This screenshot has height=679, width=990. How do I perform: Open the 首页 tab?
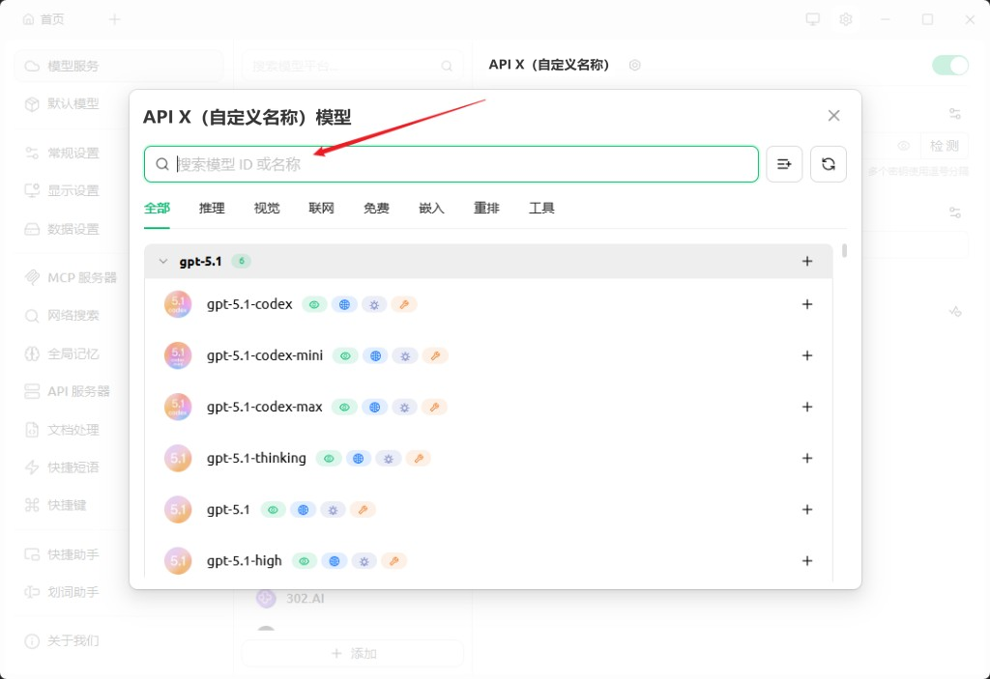[44, 19]
